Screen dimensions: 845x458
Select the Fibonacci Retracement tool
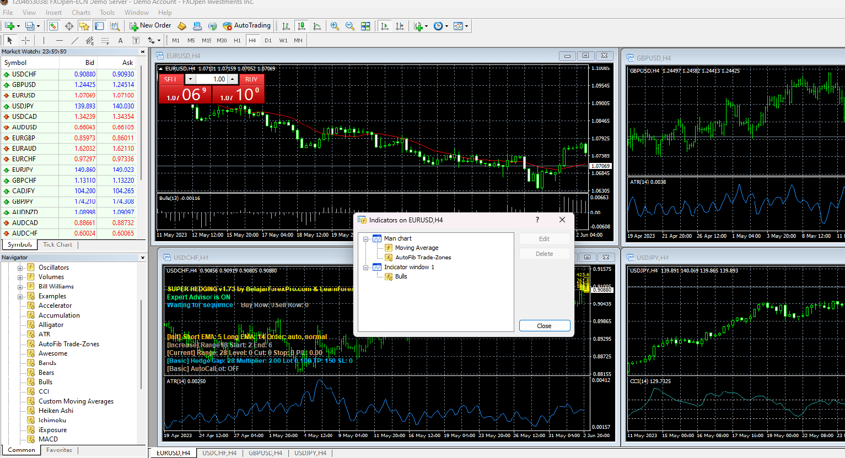coord(105,40)
